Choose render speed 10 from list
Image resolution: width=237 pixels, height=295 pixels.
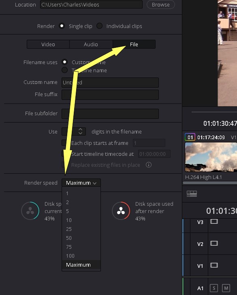coord(81,220)
